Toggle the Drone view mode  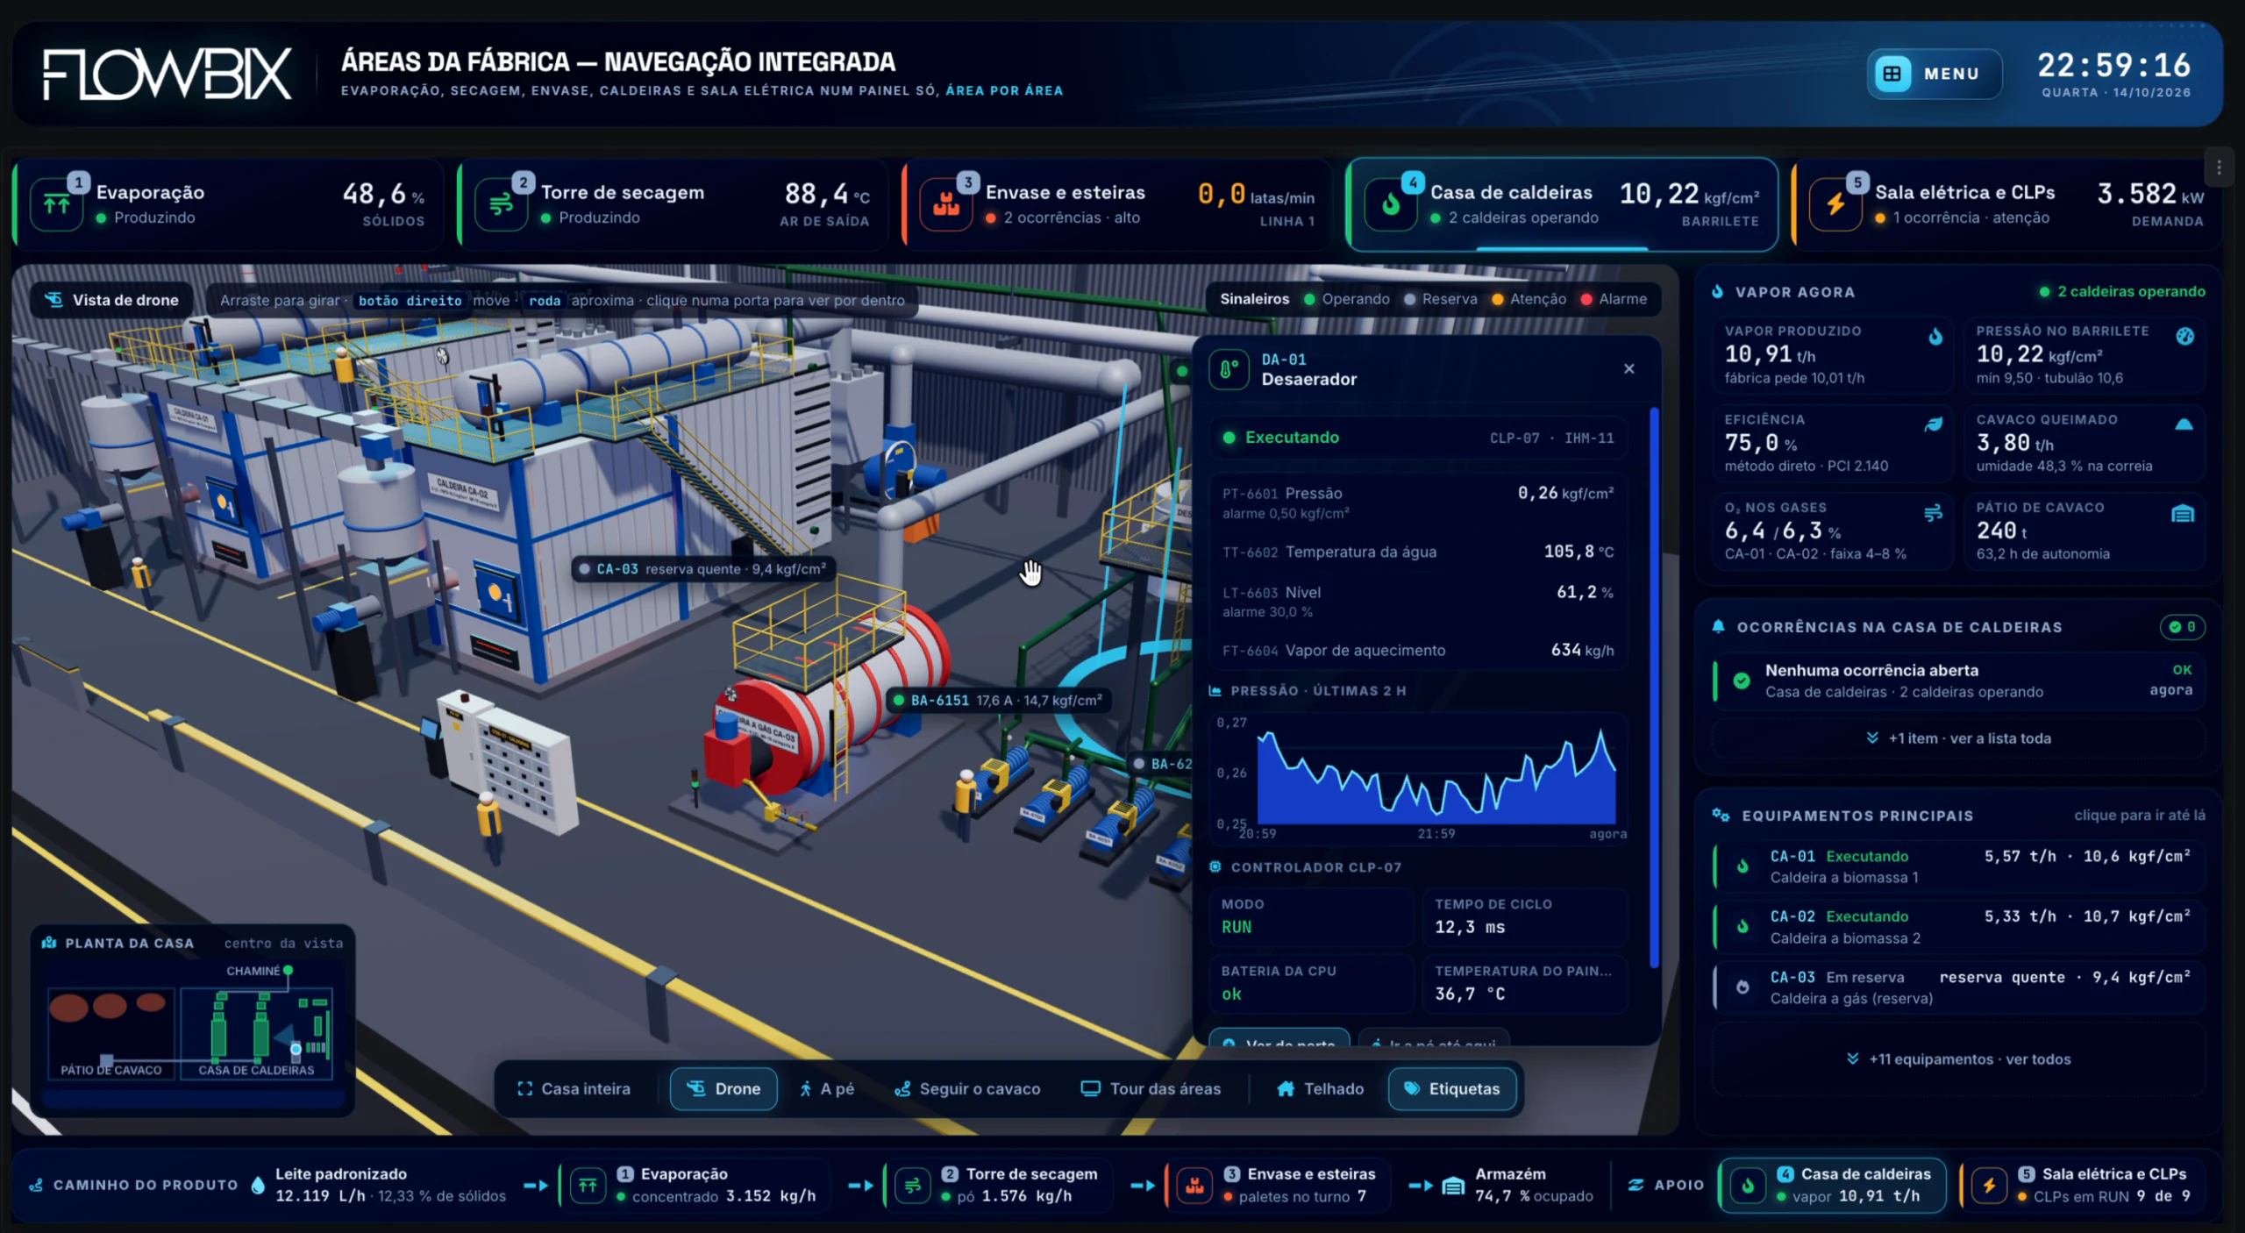click(723, 1088)
